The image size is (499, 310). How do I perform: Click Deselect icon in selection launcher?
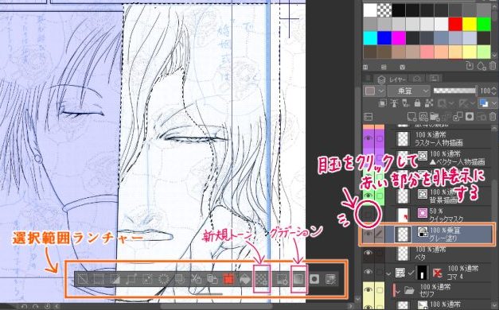83,280
